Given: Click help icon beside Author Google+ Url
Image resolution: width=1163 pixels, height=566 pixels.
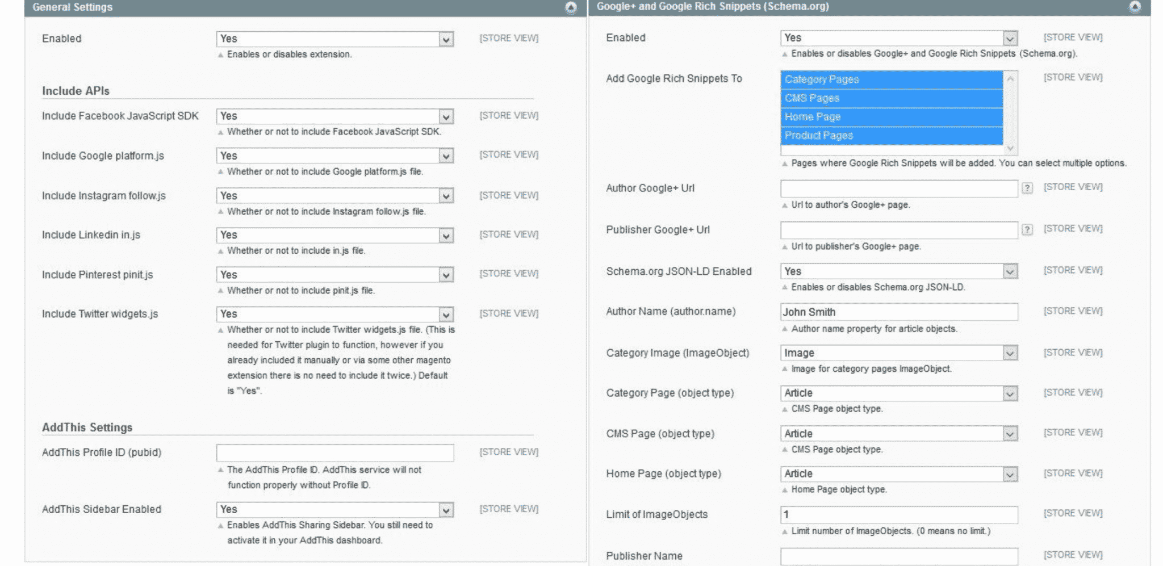Looking at the screenshot, I should click(x=1027, y=188).
